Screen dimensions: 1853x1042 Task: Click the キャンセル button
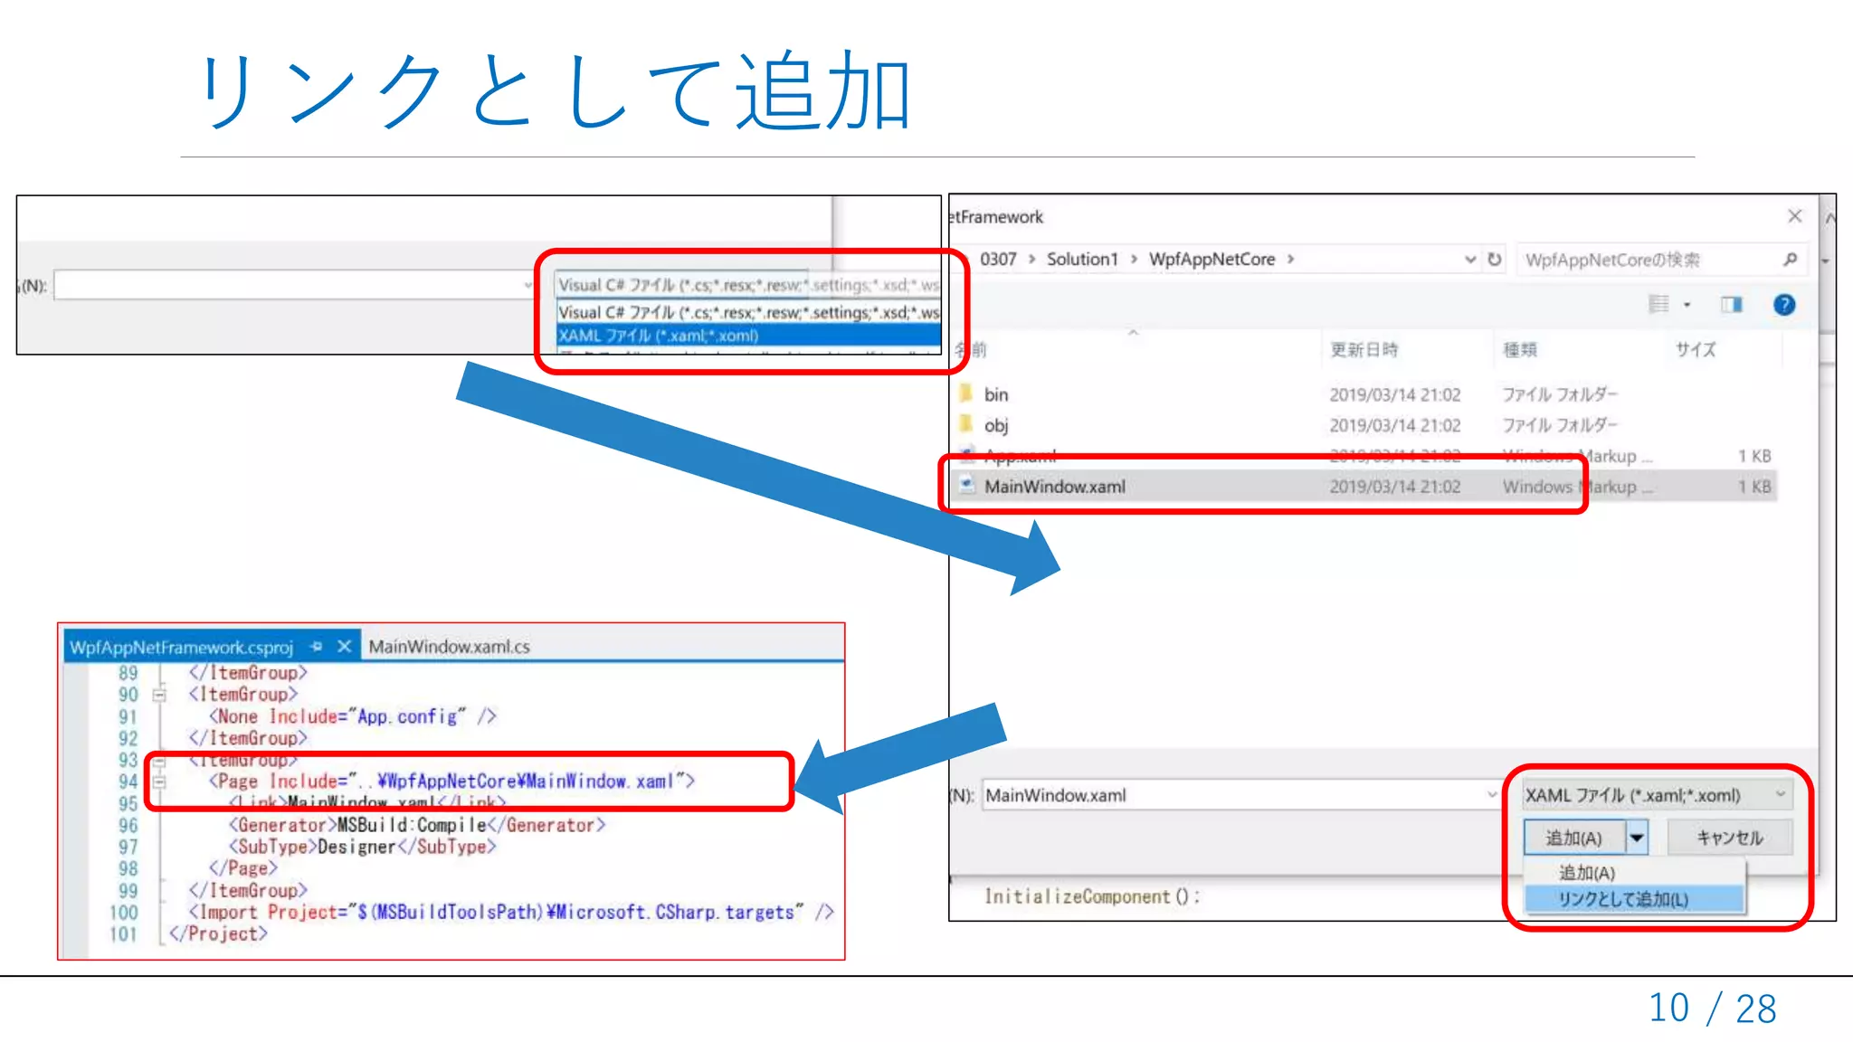(x=1729, y=838)
